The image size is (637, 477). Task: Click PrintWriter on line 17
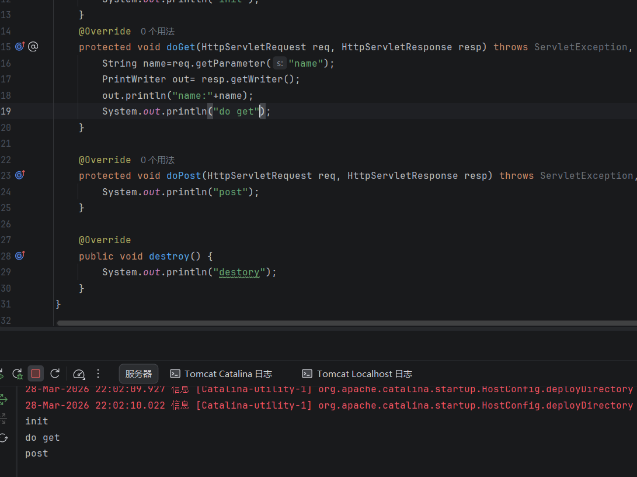[134, 79]
